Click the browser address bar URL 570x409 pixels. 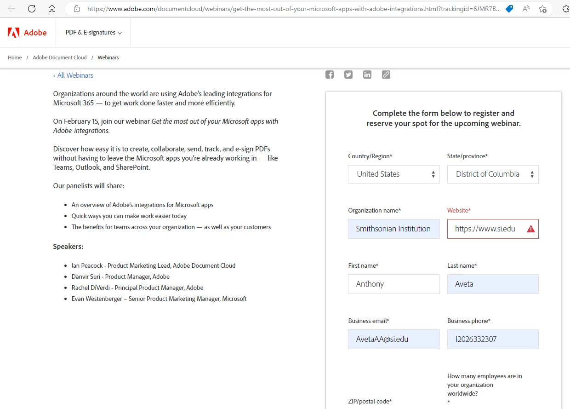click(x=294, y=9)
